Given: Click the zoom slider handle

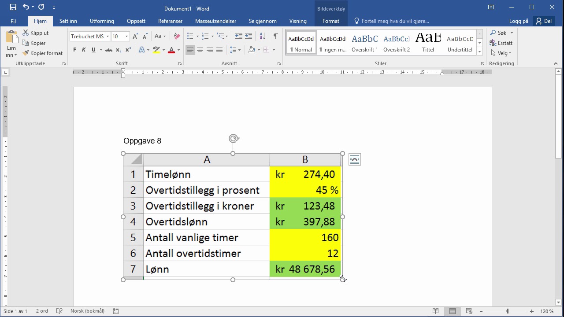Looking at the screenshot, I should click(508, 311).
